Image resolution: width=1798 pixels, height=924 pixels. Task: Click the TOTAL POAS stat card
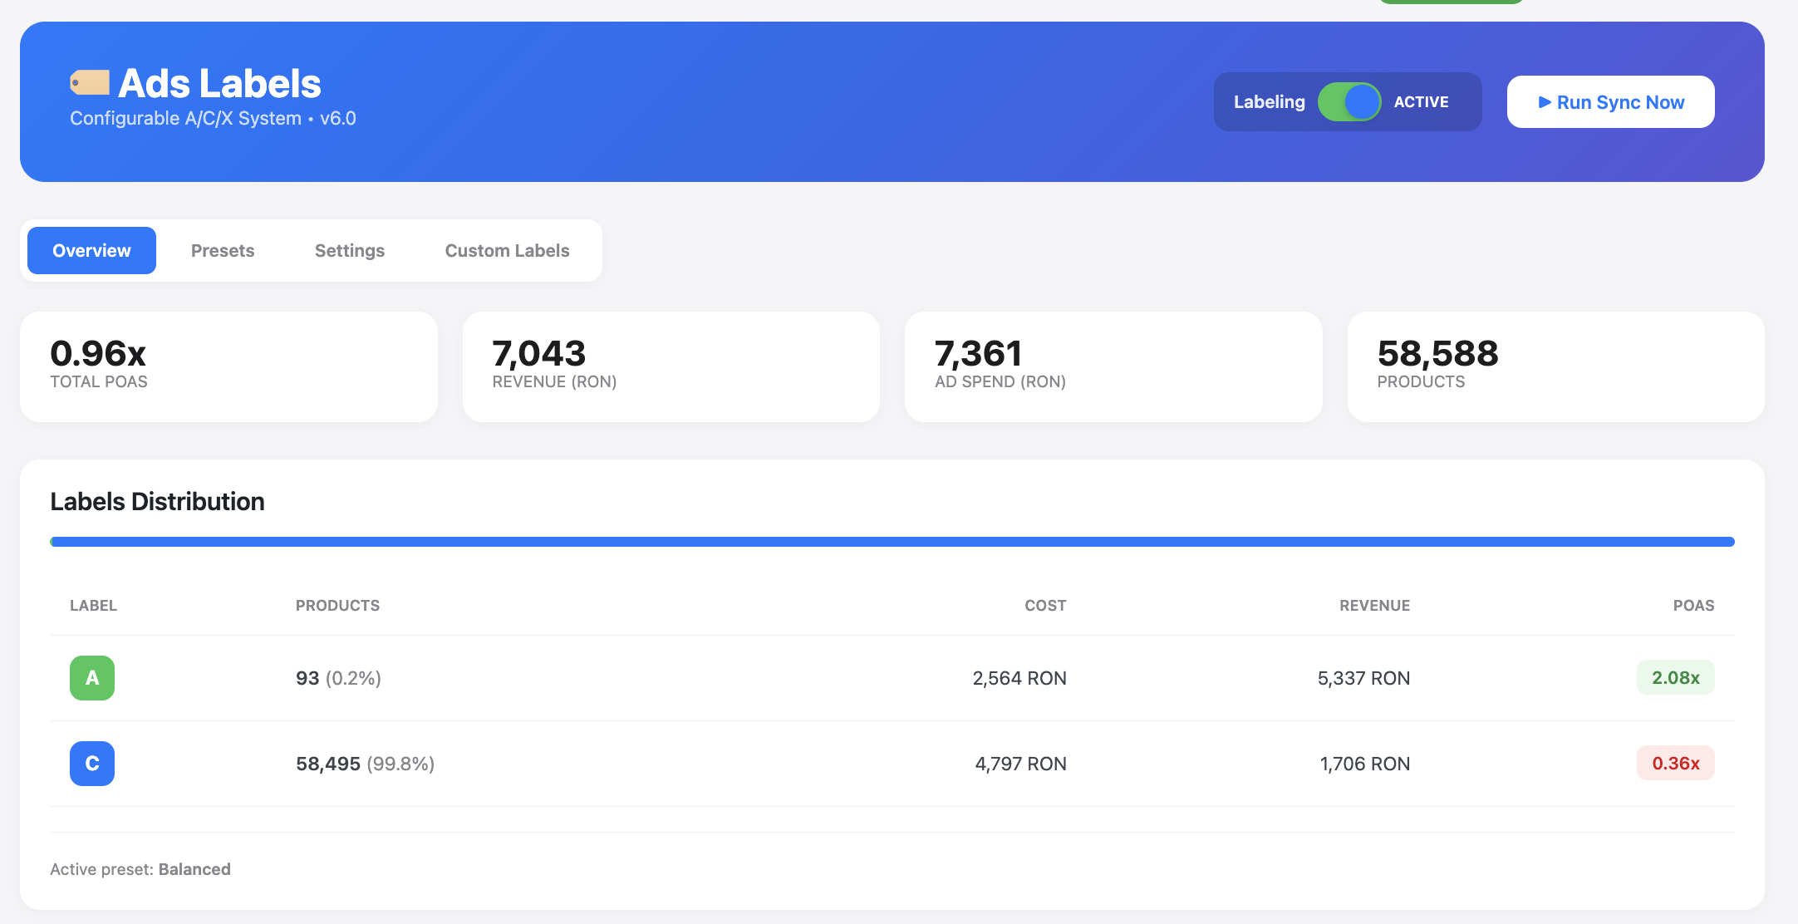click(x=228, y=366)
